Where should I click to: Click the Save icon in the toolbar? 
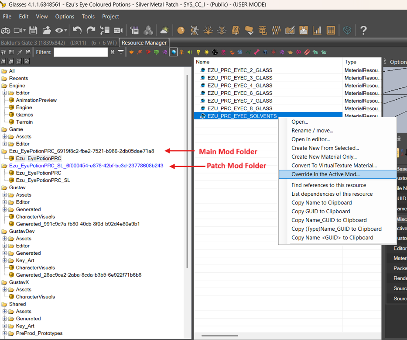pos(33,30)
